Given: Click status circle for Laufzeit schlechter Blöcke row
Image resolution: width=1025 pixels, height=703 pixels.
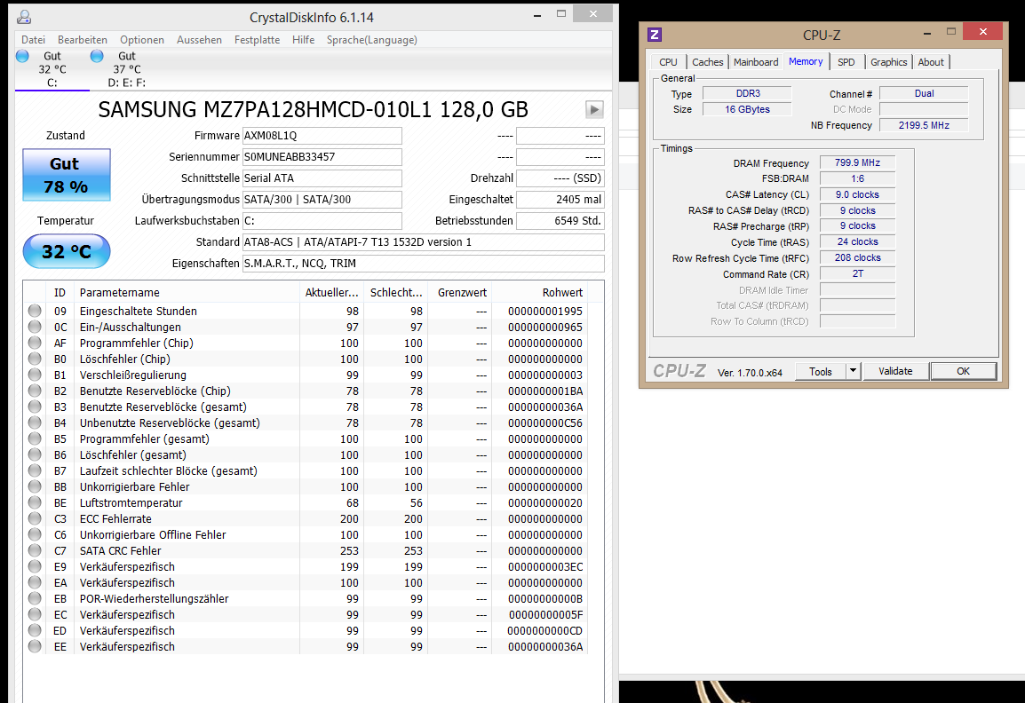Looking at the screenshot, I should 35,470.
